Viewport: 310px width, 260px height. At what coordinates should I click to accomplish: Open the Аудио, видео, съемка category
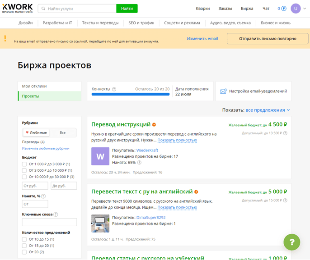pyautogui.click(x=230, y=23)
